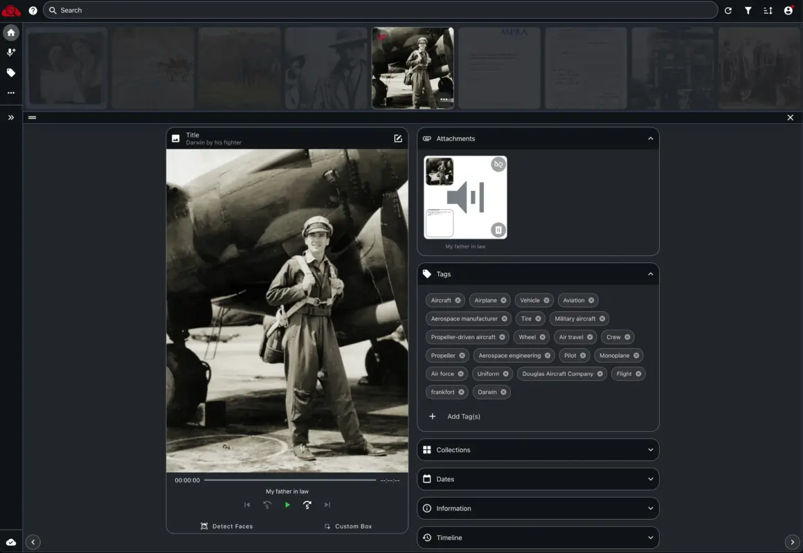Image resolution: width=803 pixels, height=553 pixels.
Task: Click the drag handle on the detail panel
Action: pos(33,117)
